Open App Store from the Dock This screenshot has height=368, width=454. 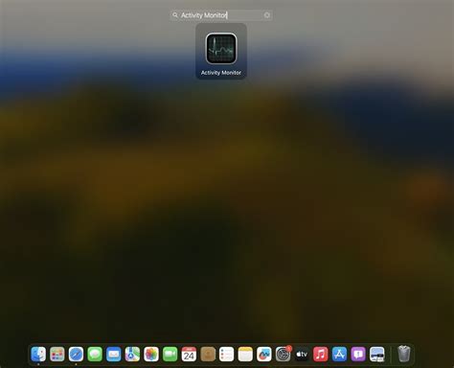click(339, 354)
